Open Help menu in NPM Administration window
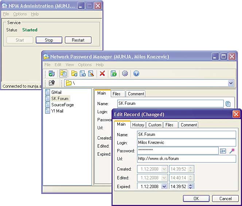The image size is (242, 206). [35, 14]
